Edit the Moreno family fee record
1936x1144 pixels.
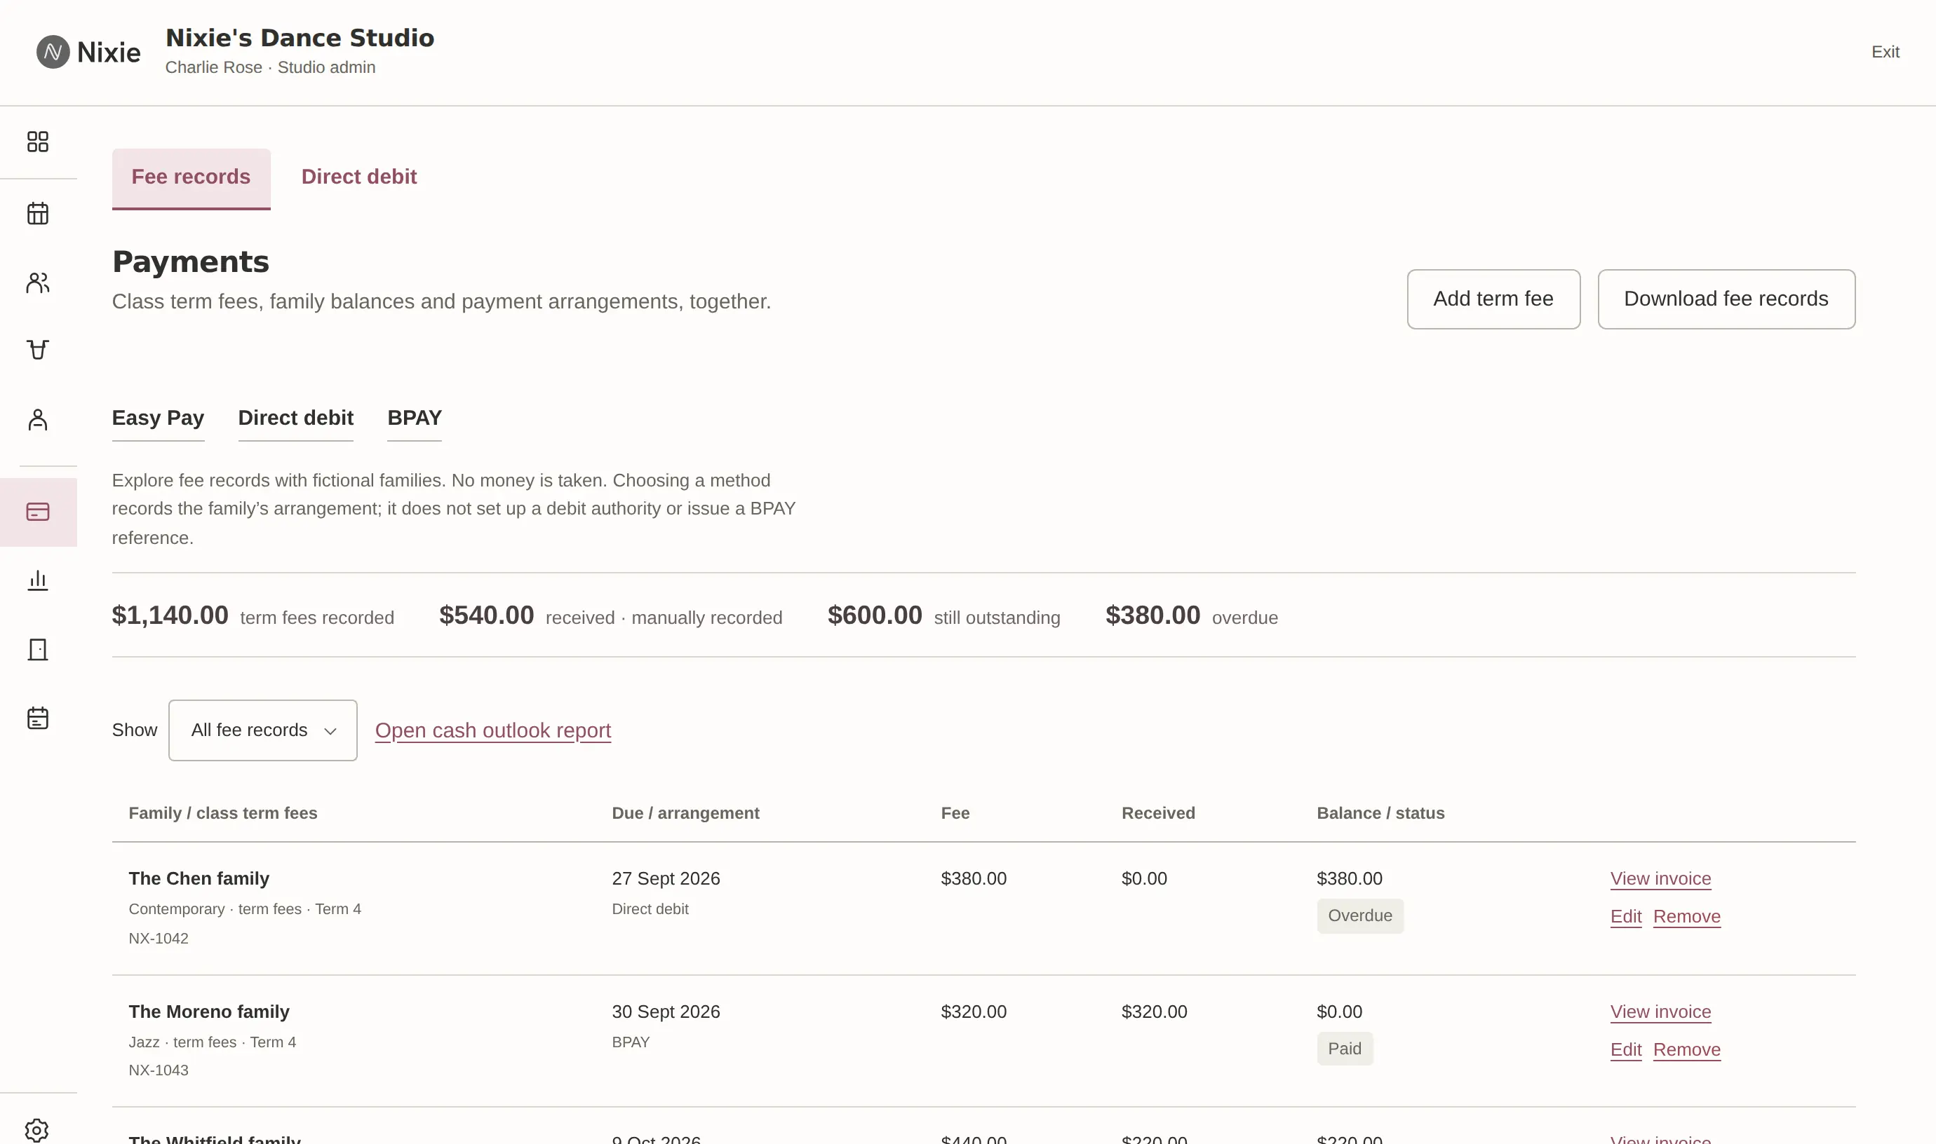[x=1626, y=1050]
